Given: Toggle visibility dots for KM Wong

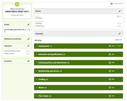Looking at the screenshot, I should pyautogui.click(x=119, y=24).
